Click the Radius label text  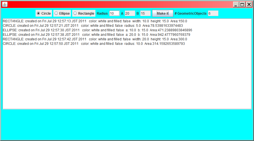(102, 14)
